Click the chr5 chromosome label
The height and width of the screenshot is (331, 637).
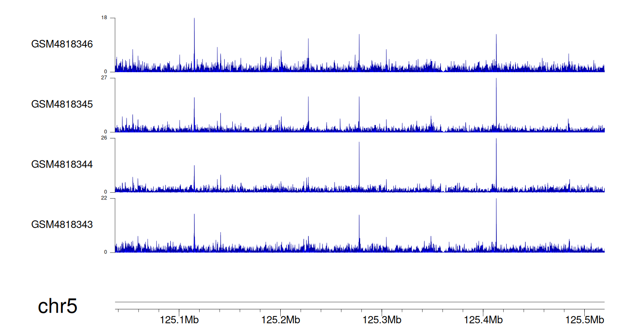57,306
